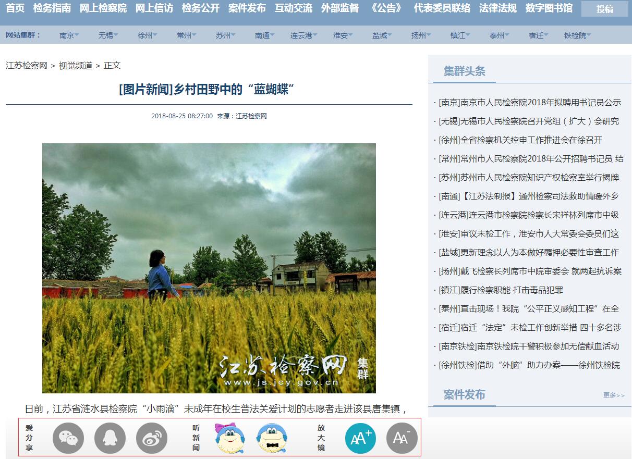Click 更多>> beside sidebar 案件发布

[614, 395]
